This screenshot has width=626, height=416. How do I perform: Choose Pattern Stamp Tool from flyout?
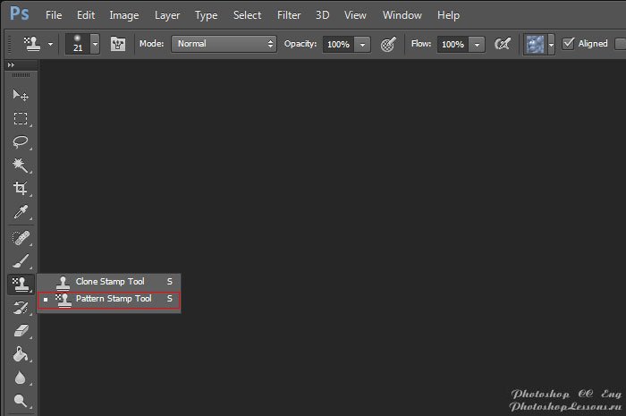(114, 299)
